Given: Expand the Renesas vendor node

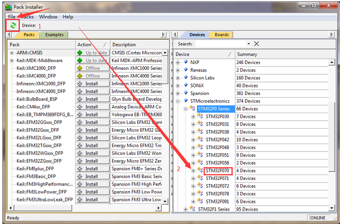Looking at the screenshot, I should click(178, 70).
